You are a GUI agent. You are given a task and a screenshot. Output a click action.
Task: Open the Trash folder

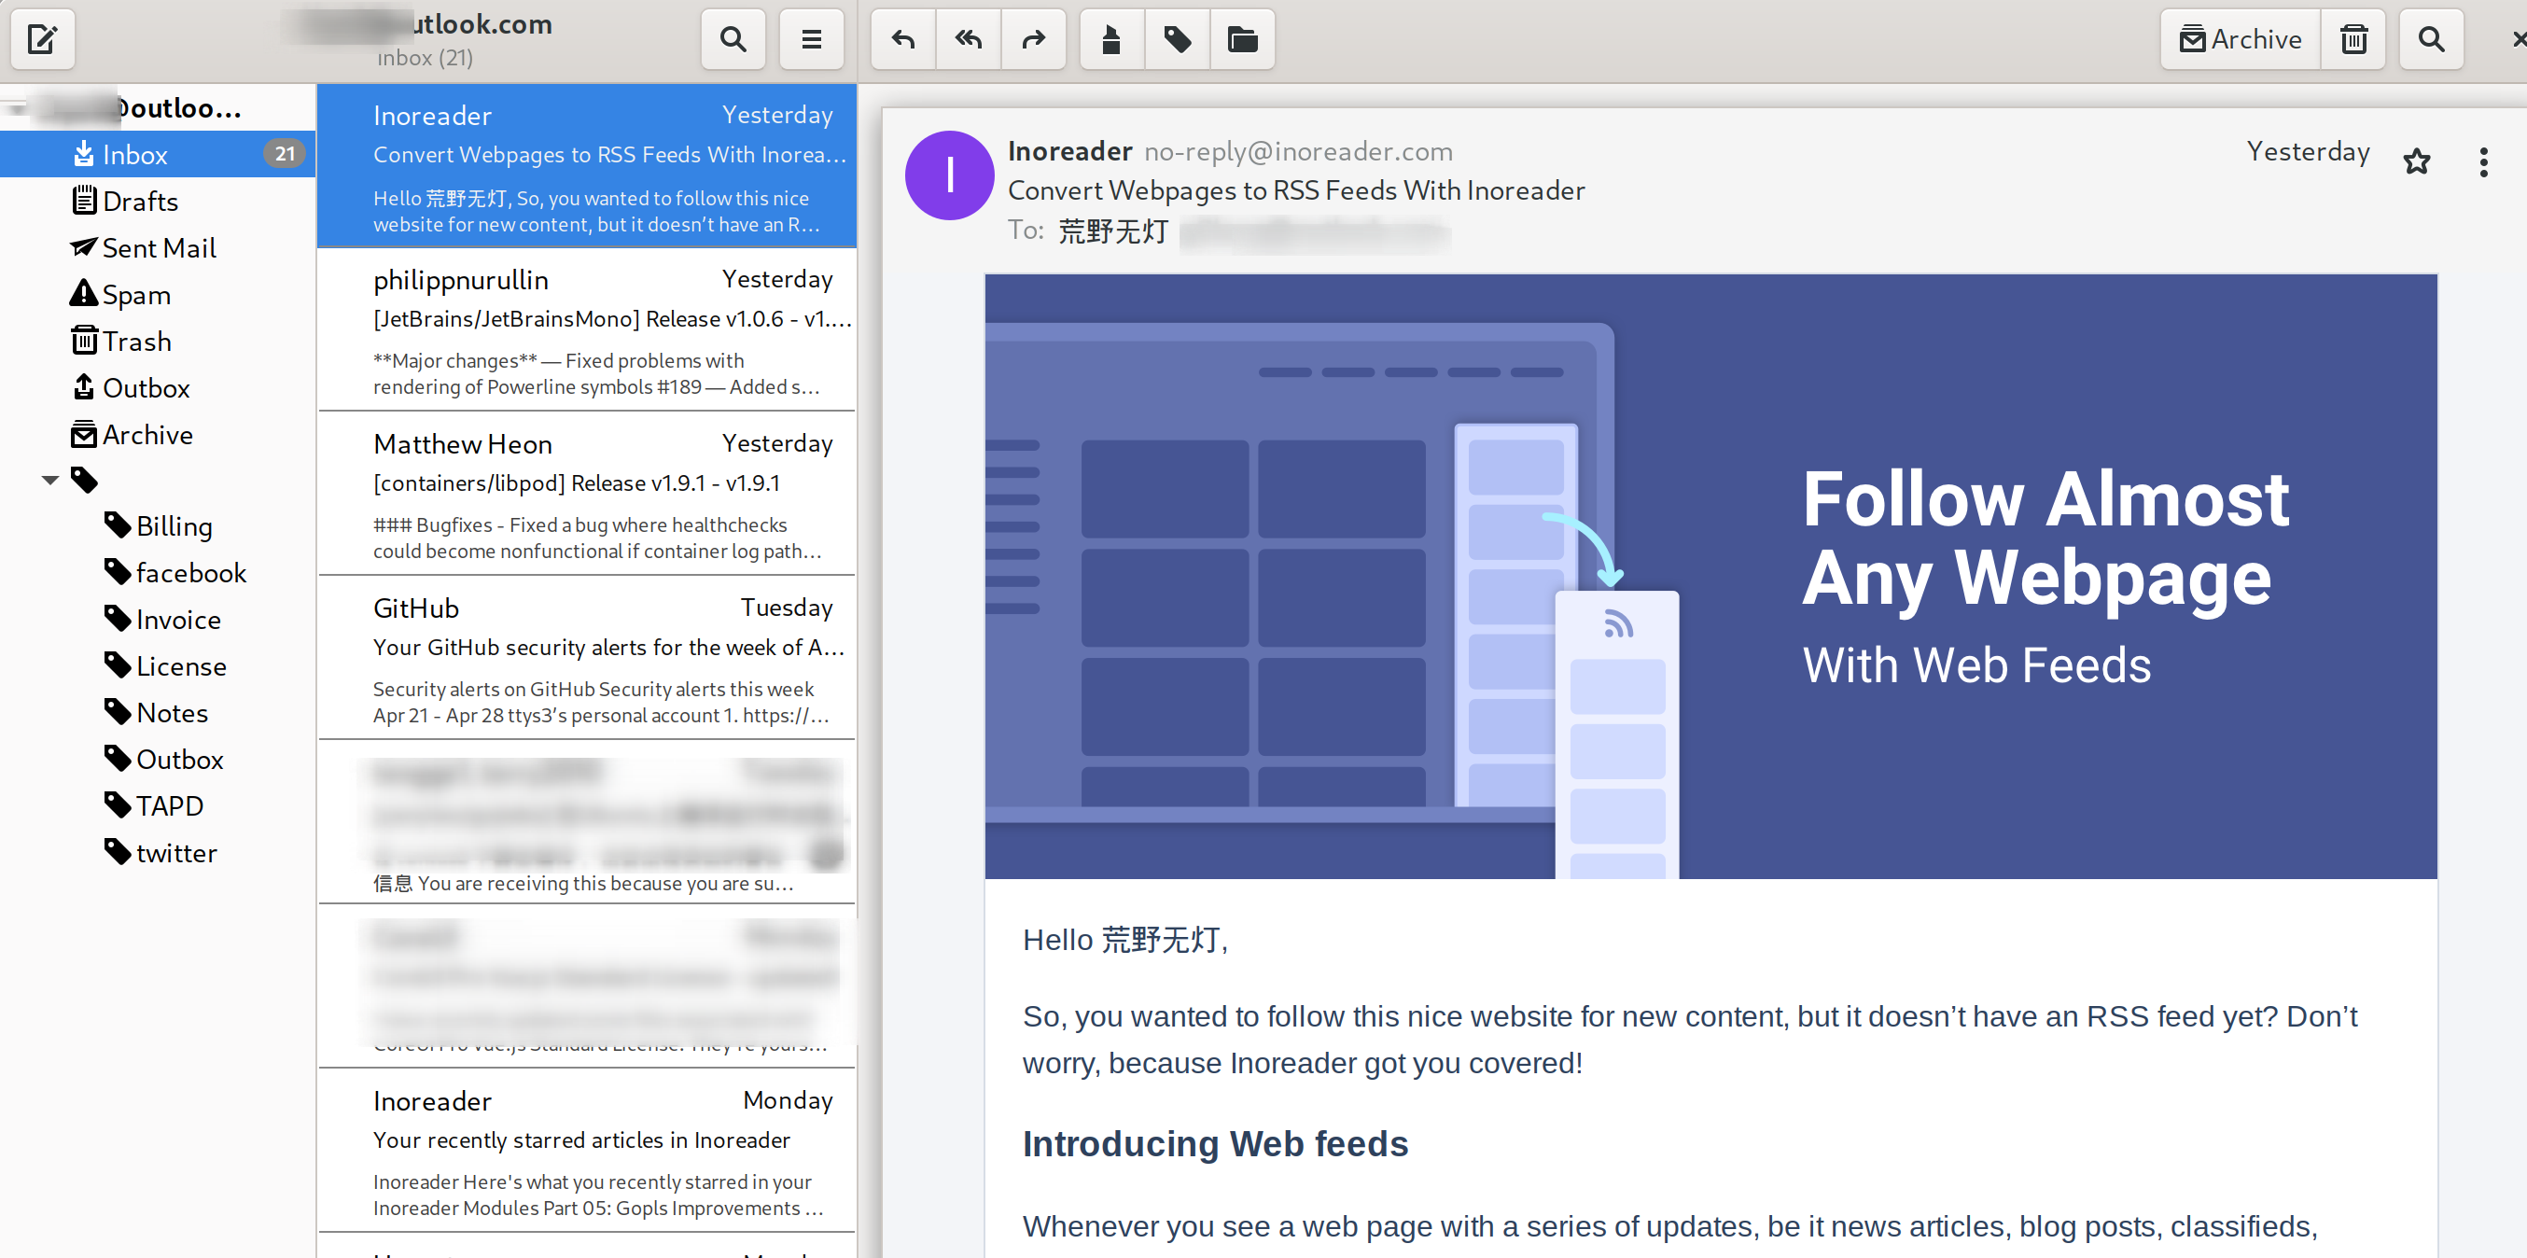click(x=158, y=341)
